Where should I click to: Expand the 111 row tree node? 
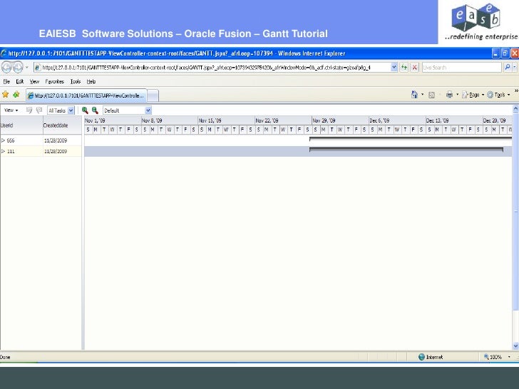[4, 152]
